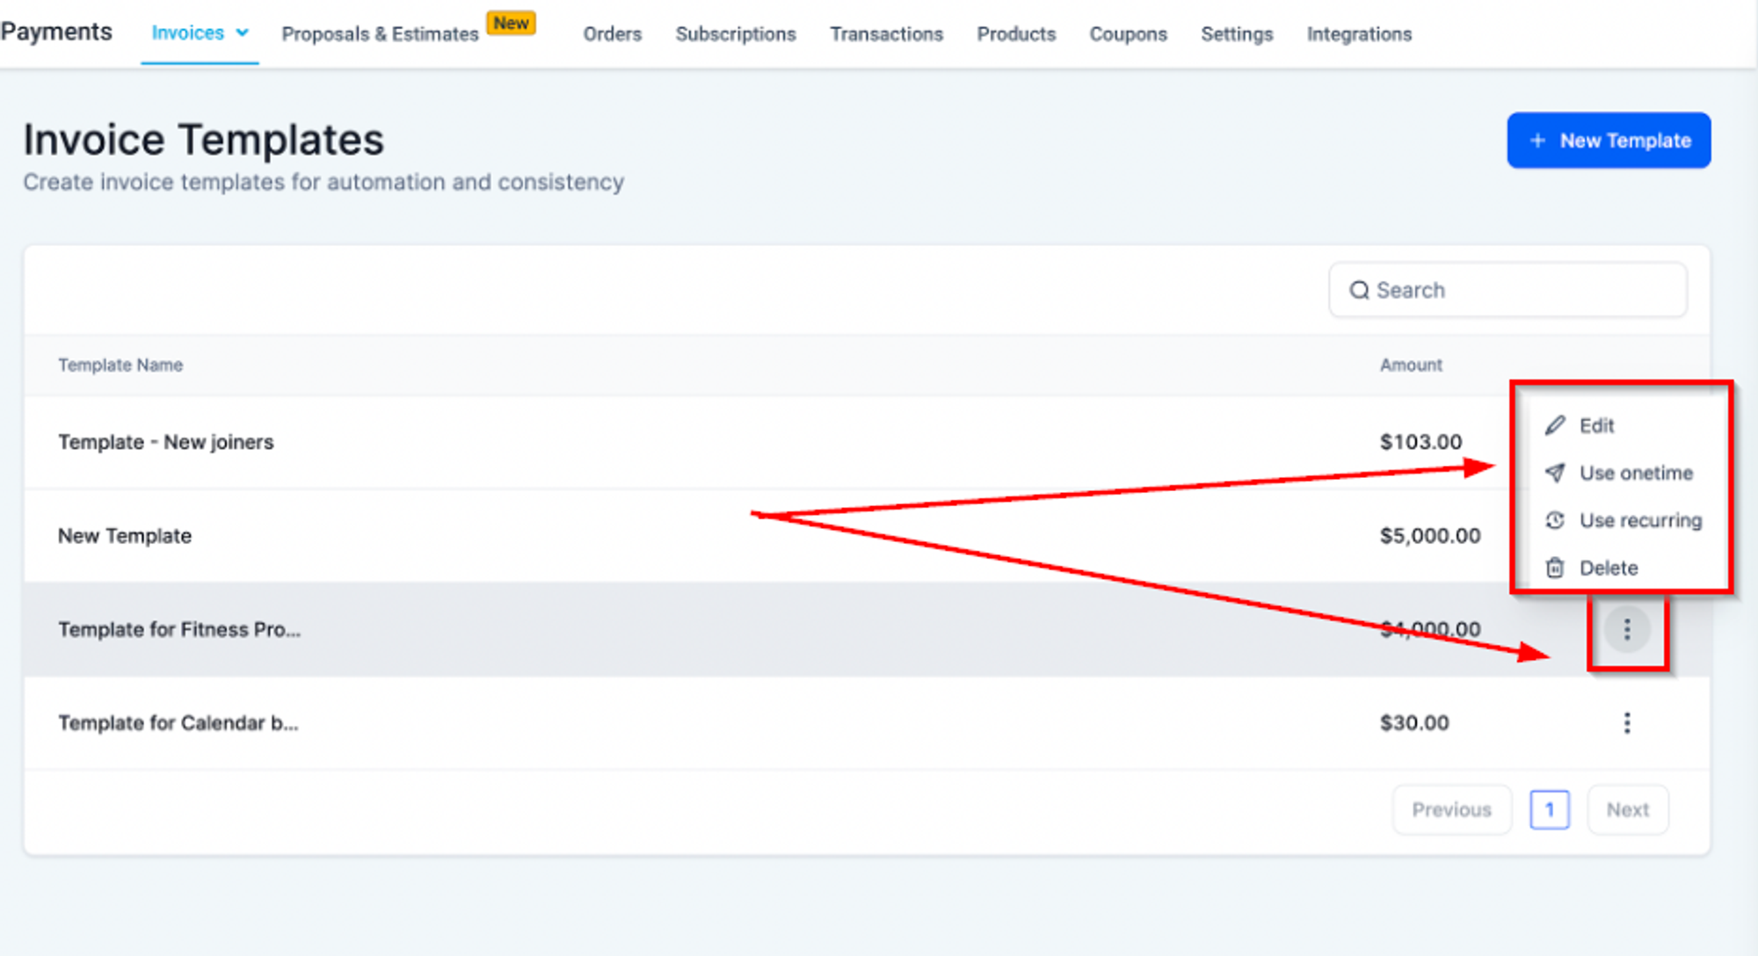Click the plus icon on New Template

coord(1537,141)
